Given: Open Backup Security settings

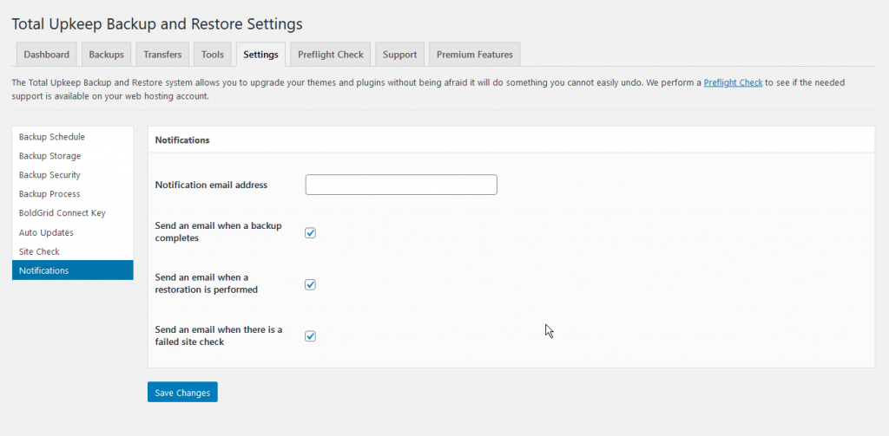Looking at the screenshot, I should [49, 175].
